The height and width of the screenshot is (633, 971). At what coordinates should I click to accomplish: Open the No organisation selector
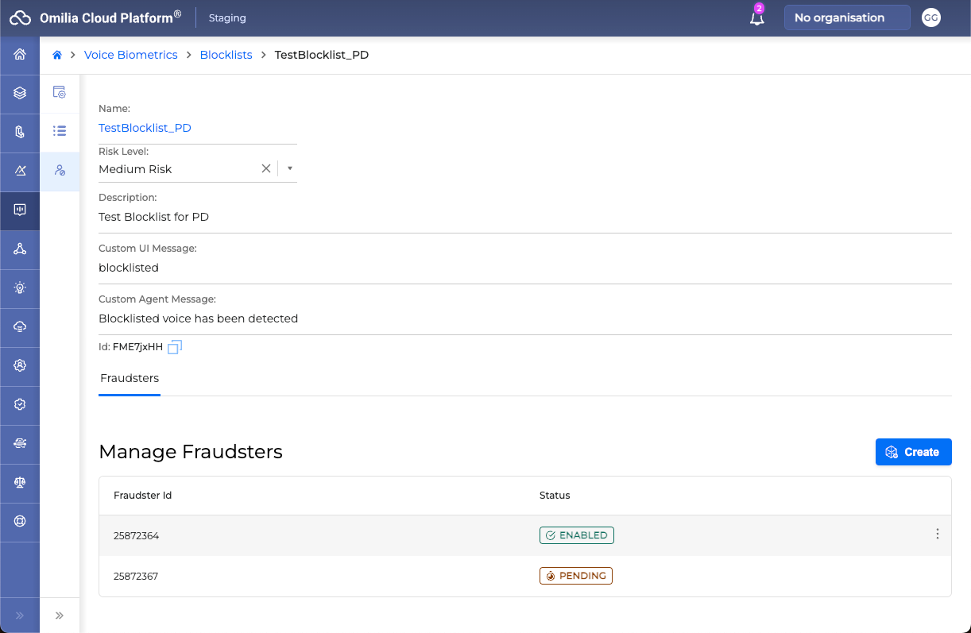(x=846, y=17)
